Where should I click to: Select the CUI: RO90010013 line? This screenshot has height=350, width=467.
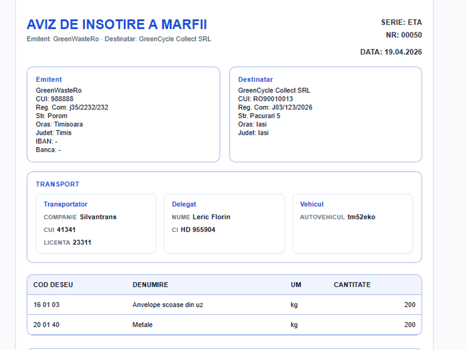click(265, 99)
